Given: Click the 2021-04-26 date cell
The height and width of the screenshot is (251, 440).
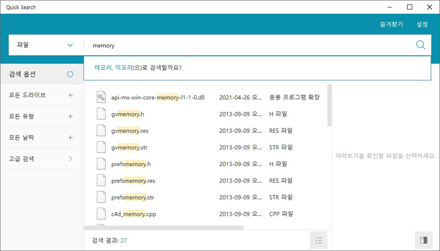Looking at the screenshot, I should click(241, 98).
